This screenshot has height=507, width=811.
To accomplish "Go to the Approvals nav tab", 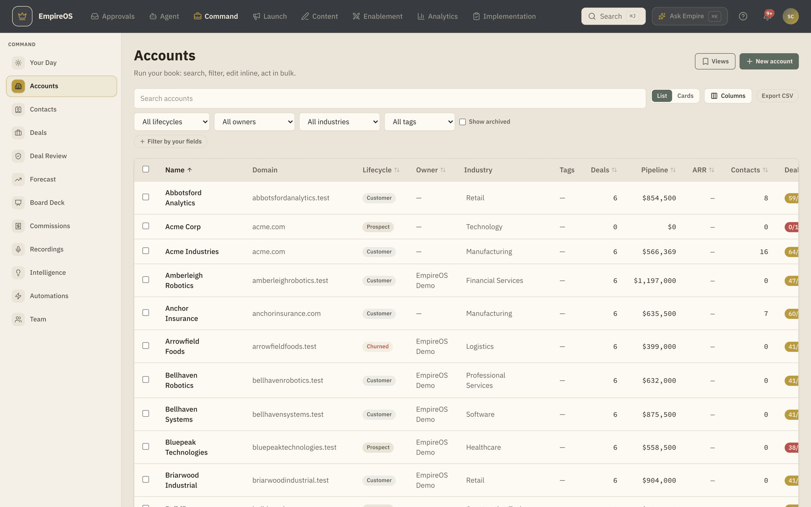I will click(x=113, y=16).
